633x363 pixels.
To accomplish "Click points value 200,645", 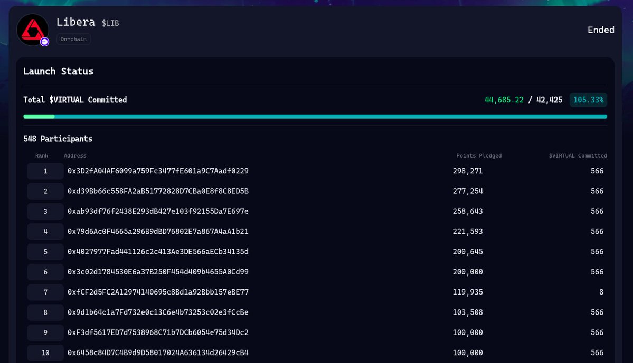I will point(467,252).
